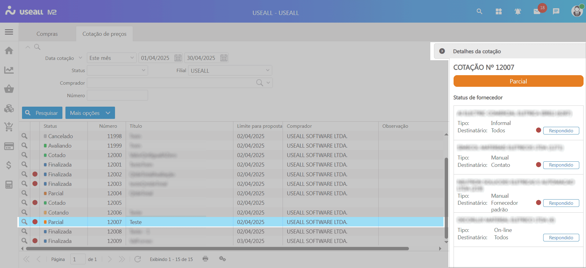The width and height of the screenshot is (586, 268).
Task: Click red status dot of Informal supplier
Action: (x=539, y=130)
